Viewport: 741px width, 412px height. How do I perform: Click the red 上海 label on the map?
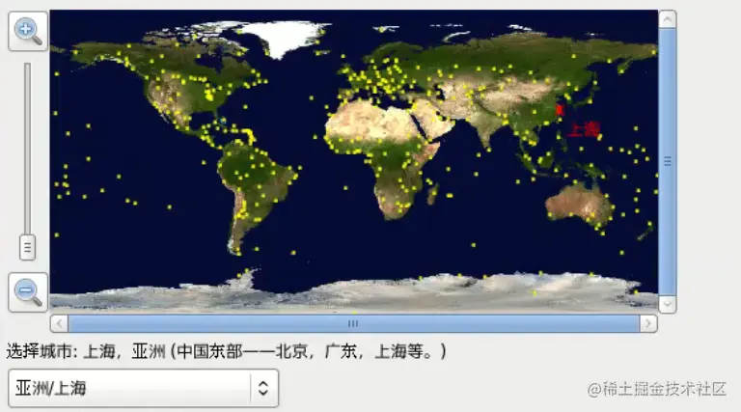coord(584,129)
